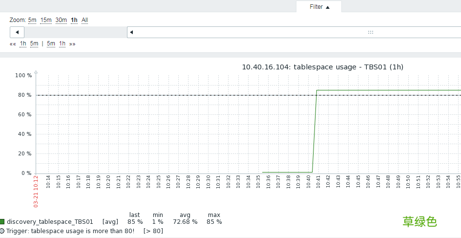Click the [> 80] threshold text
Image resolution: width=461 pixels, height=238 pixels.
153,231
